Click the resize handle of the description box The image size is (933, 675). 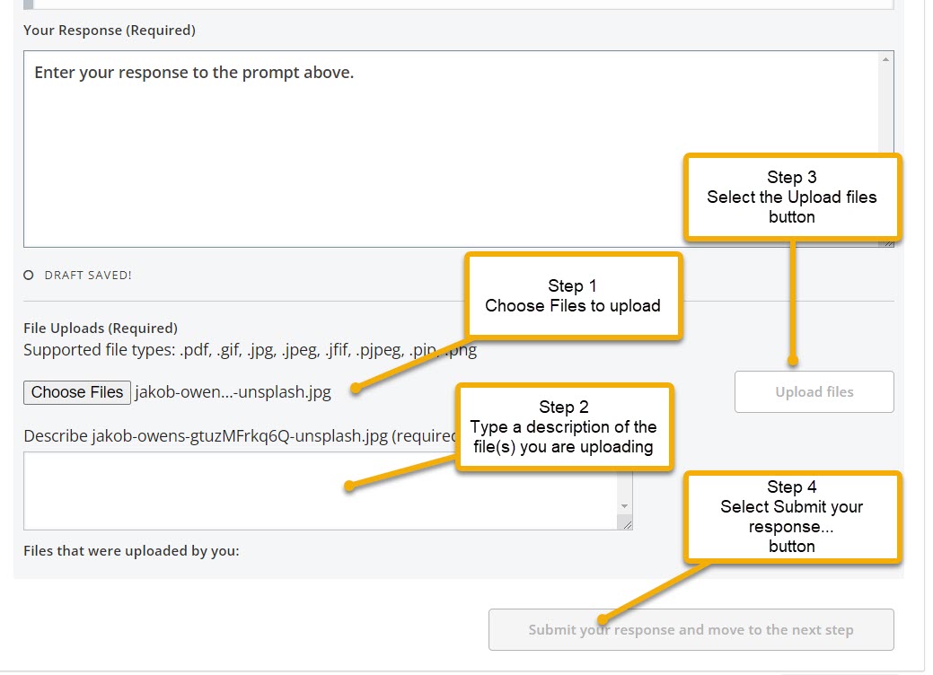[627, 524]
